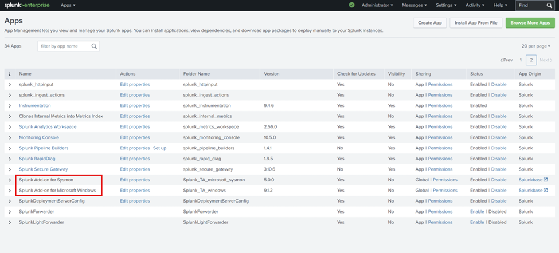Click Install App From File button
The height and width of the screenshot is (253, 559).
[x=475, y=23]
